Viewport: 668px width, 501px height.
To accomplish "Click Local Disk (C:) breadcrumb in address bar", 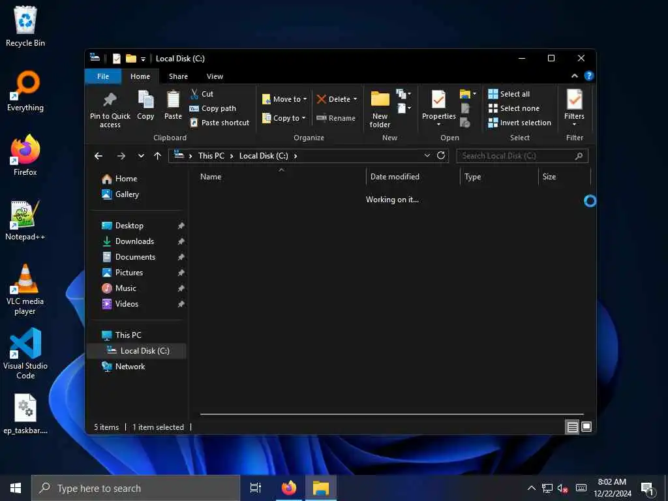I will (264, 156).
